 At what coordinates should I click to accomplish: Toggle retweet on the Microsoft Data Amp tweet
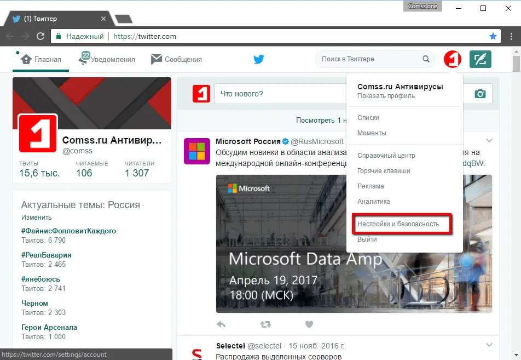point(265,324)
